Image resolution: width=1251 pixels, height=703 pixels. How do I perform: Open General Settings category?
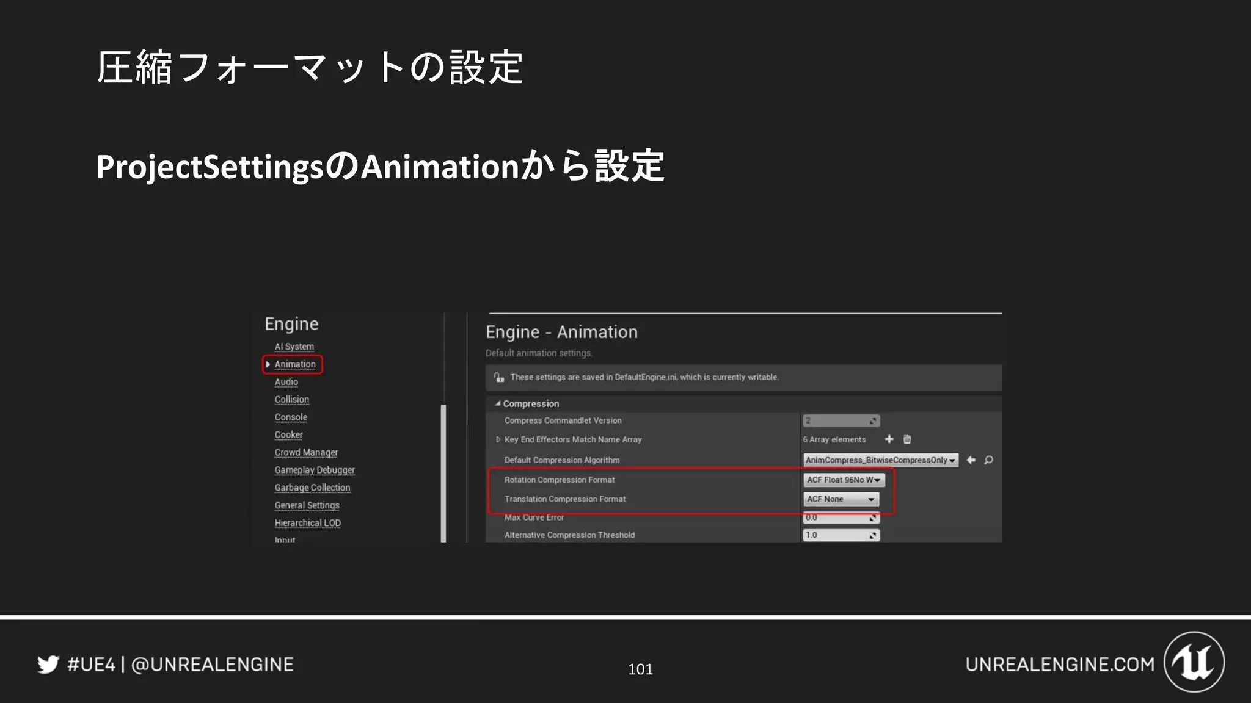[307, 505]
